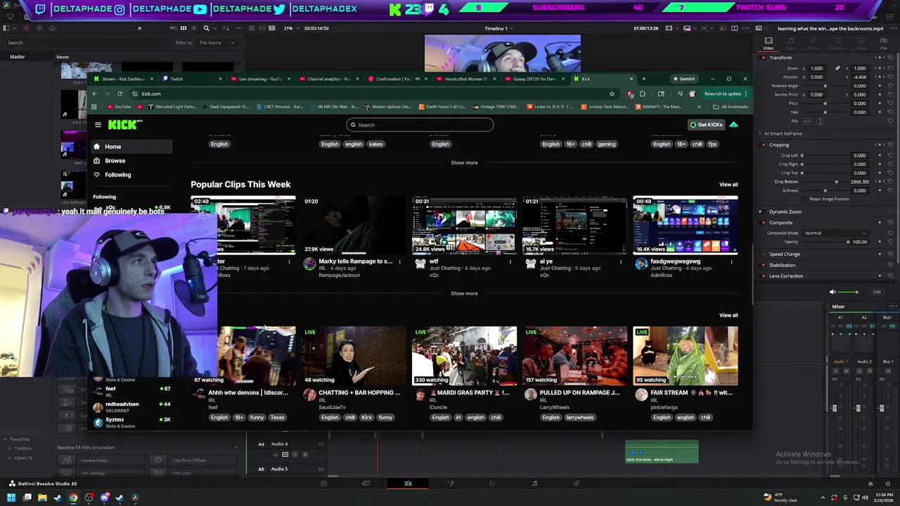The height and width of the screenshot is (506, 900).
Task: Open the Audio tab in the Resolve Inspector
Action: [791, 43]
